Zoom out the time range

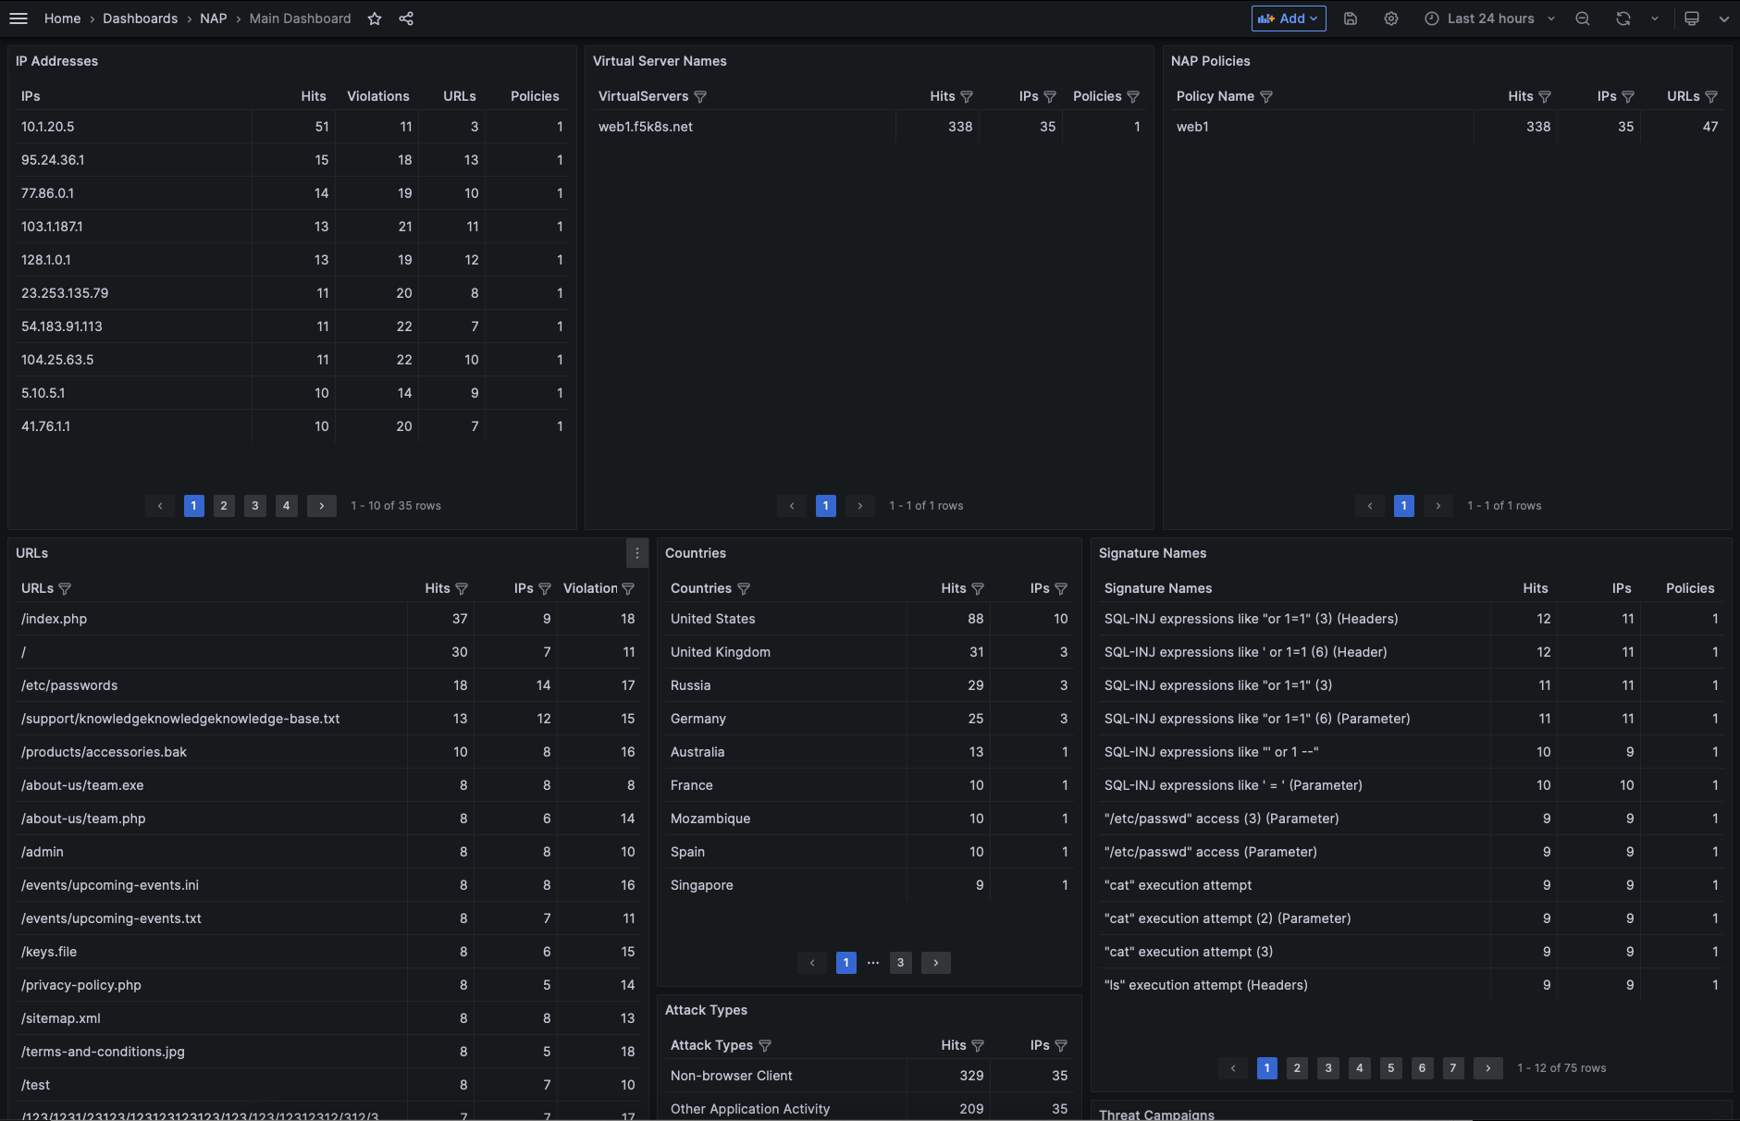(1583, 18)
